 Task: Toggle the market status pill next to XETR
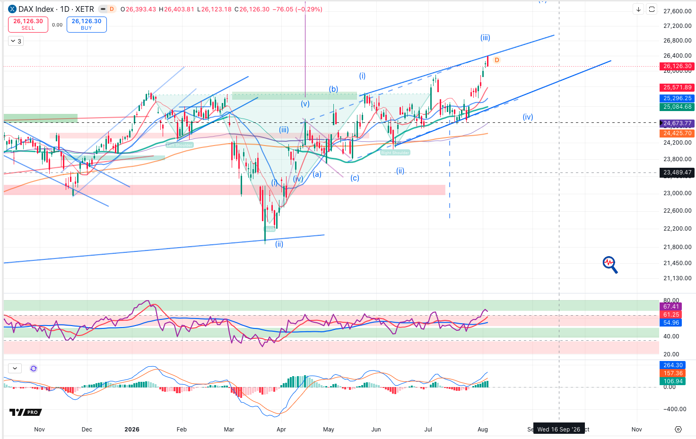pos(107,9)
